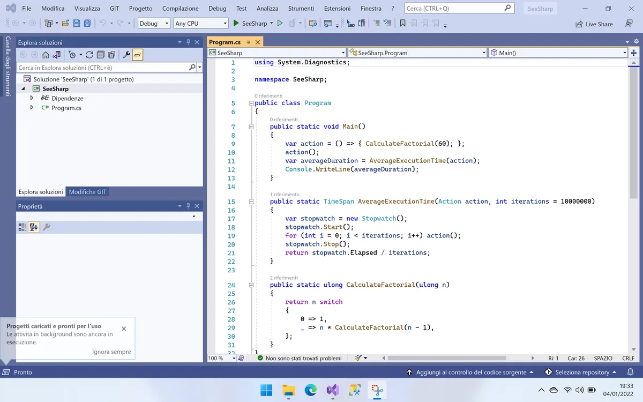643x402 pixels.
Task: Click the split editor window handle
Action: point(634,53)
